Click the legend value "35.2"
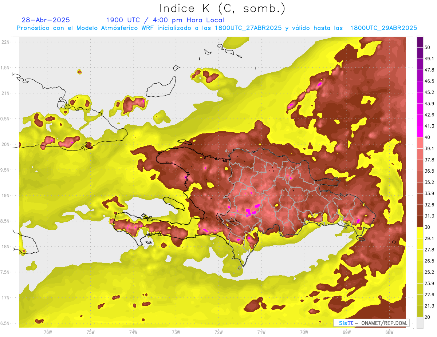The height and width of the screenshot is (337, 437). (429, 182)
